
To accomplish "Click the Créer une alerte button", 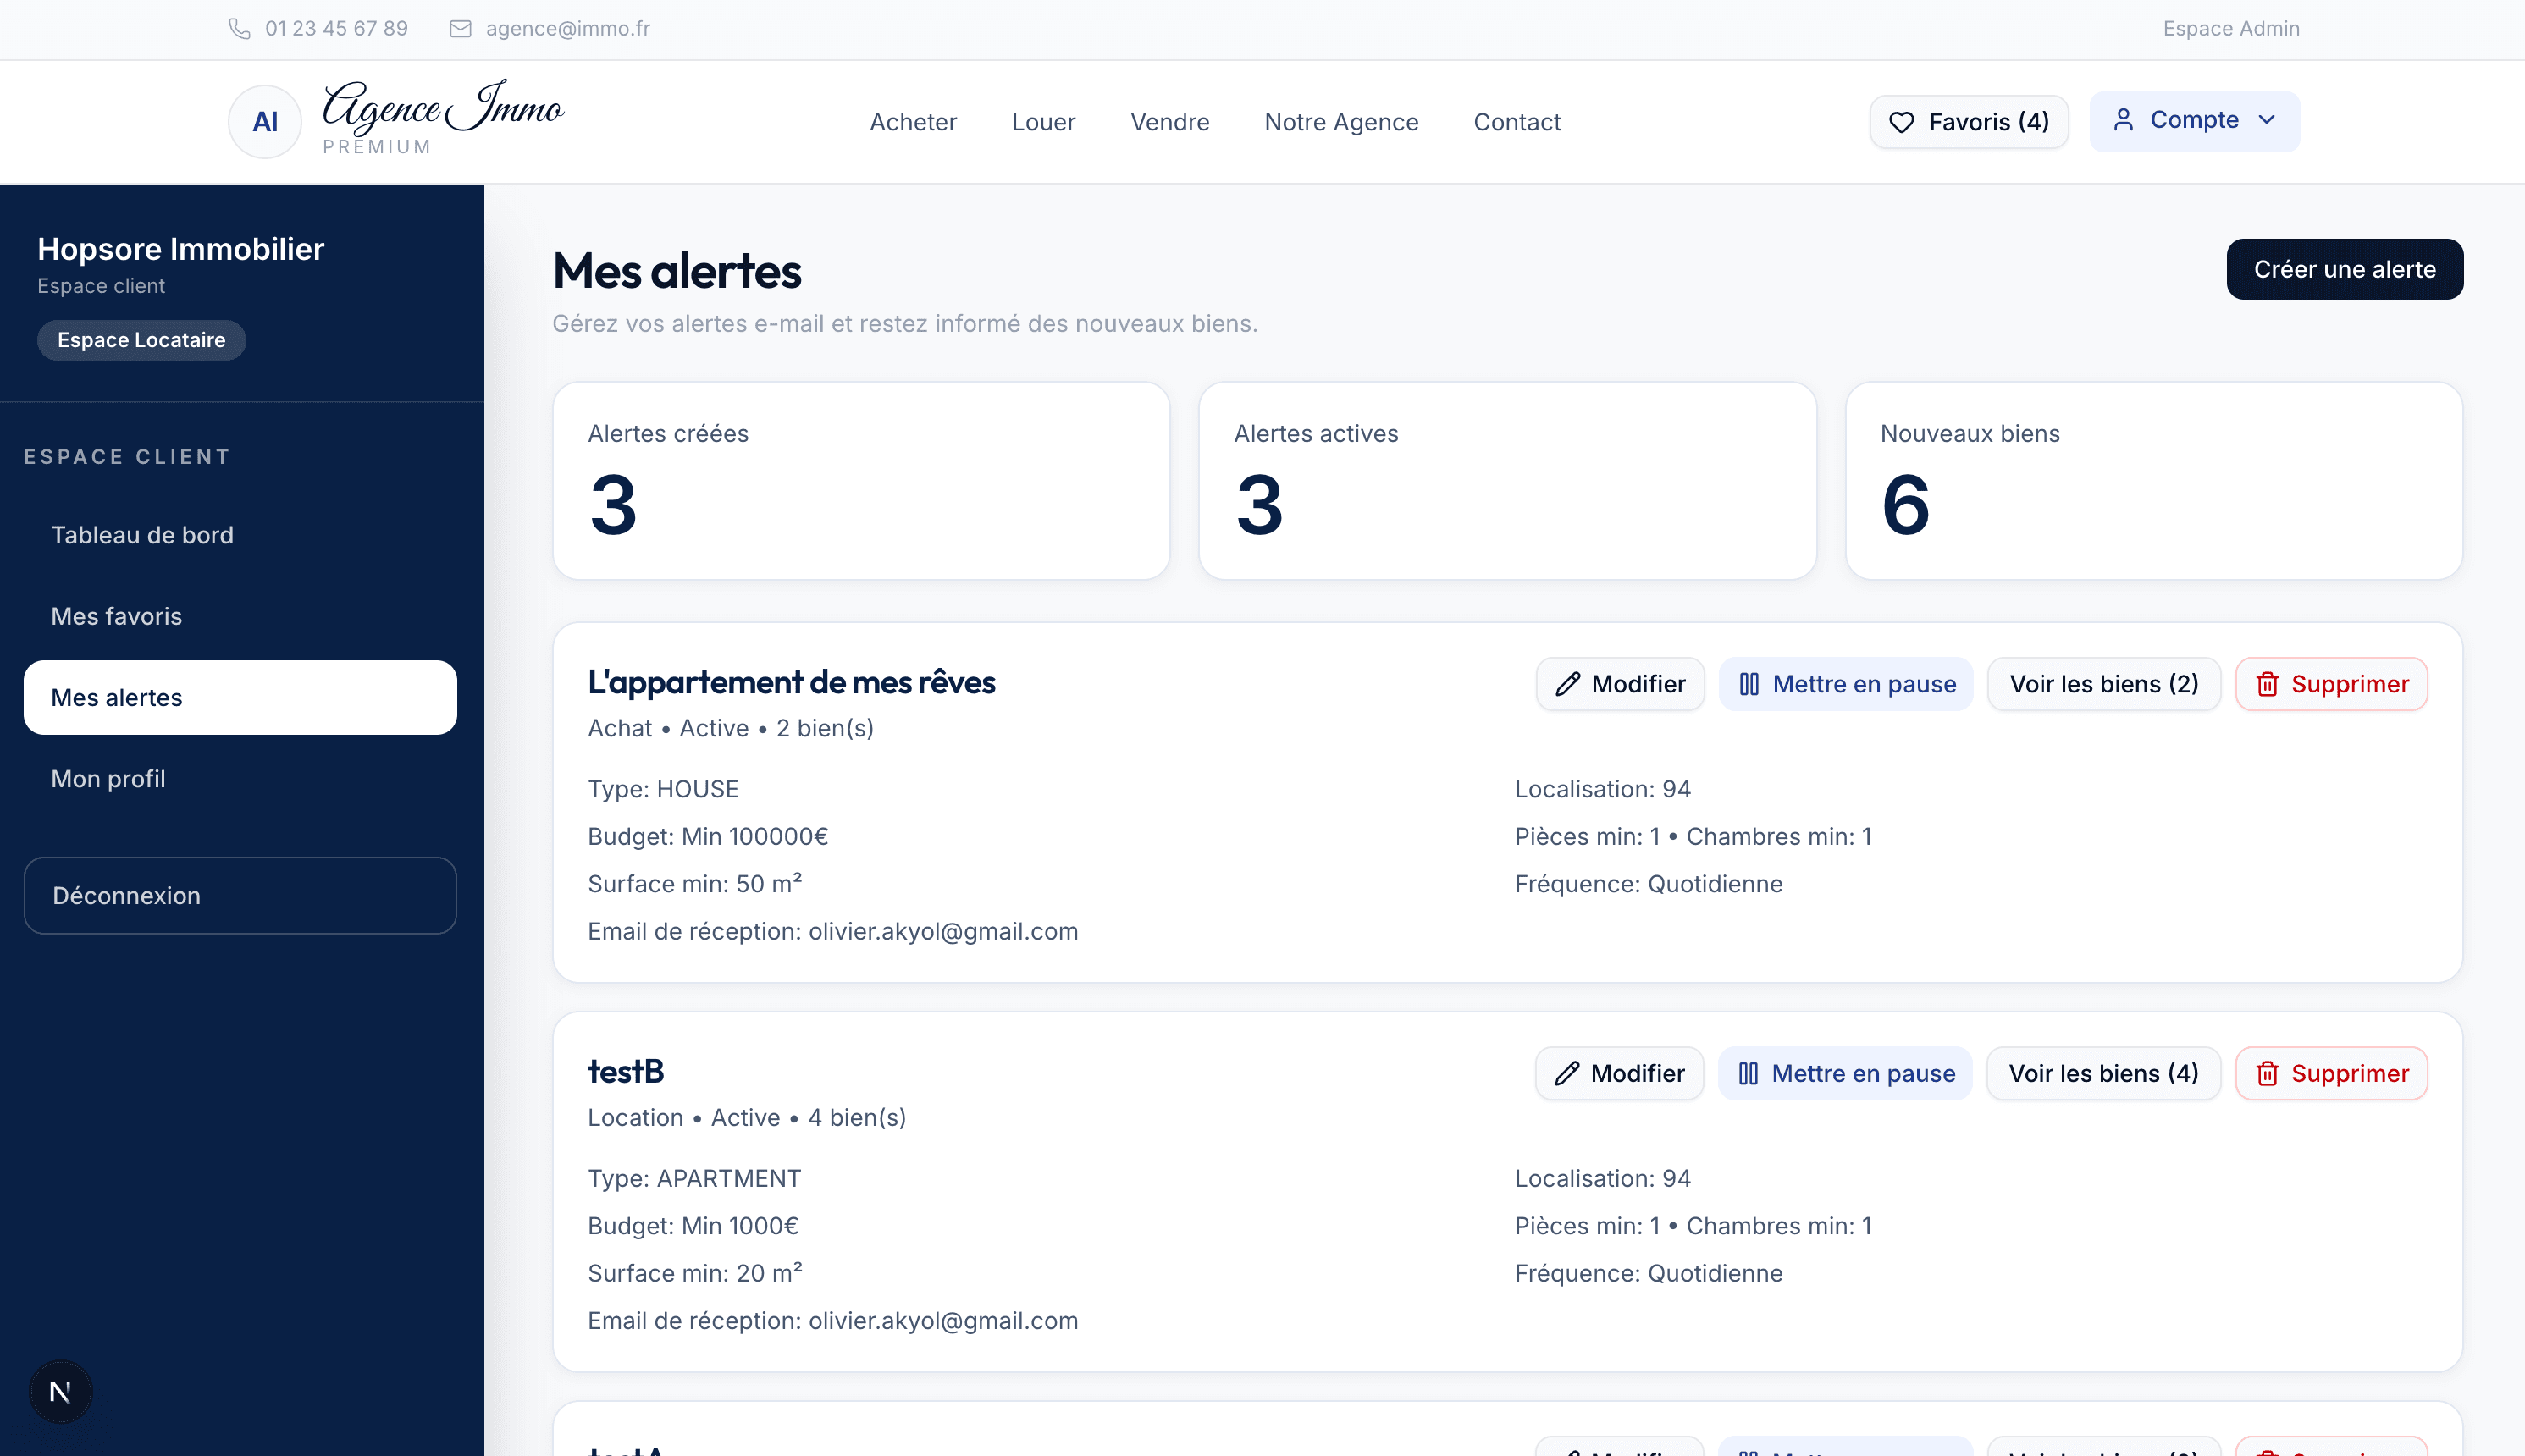I will [x=2345, y=269].
